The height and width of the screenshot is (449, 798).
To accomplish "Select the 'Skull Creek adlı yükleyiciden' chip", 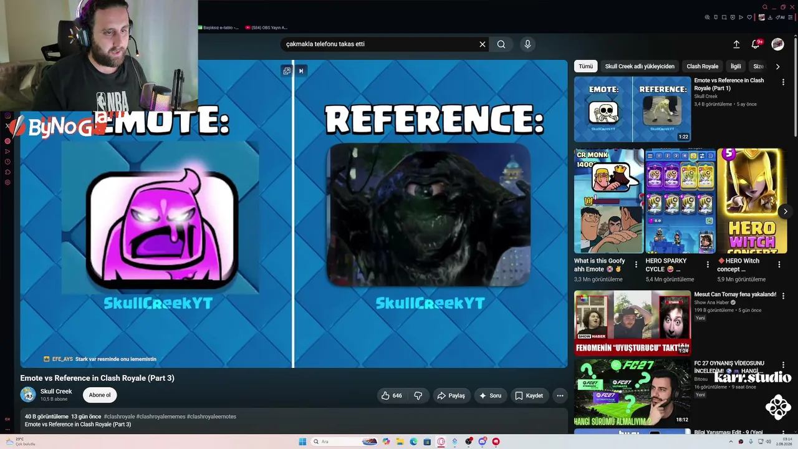I will [640, 66].
